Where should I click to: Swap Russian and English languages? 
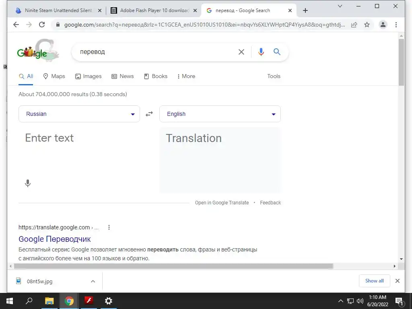pos(149,114)
